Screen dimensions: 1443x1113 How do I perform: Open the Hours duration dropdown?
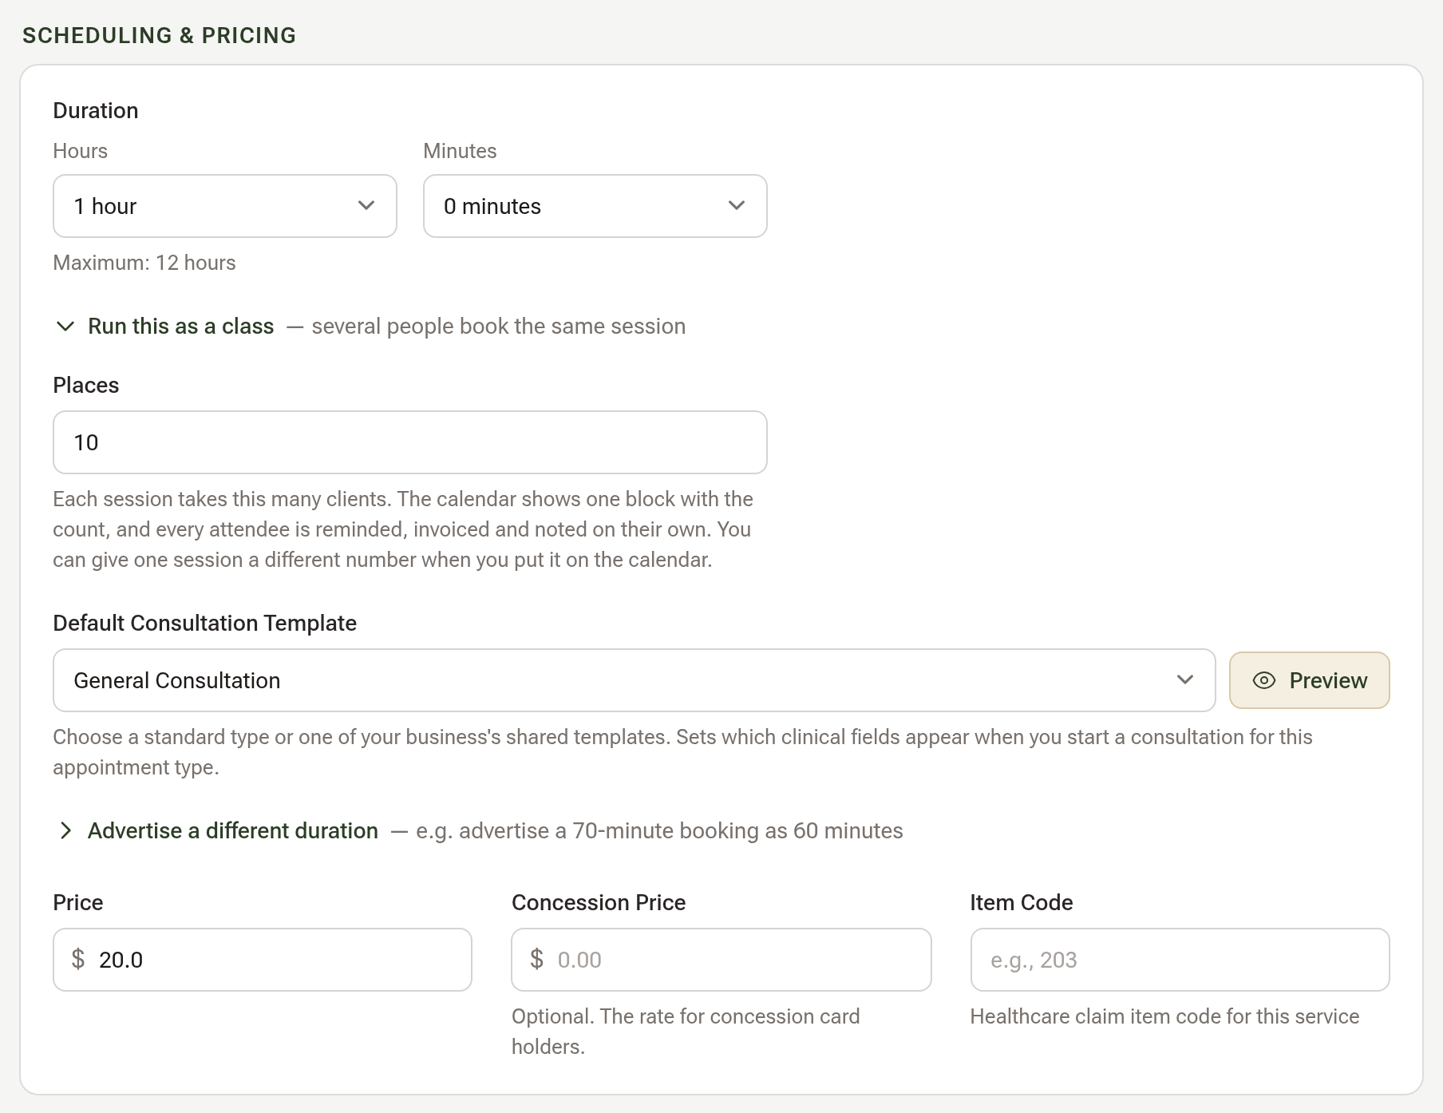click(x=225, y=206)
